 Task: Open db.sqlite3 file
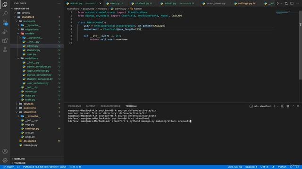pos(29,141)
